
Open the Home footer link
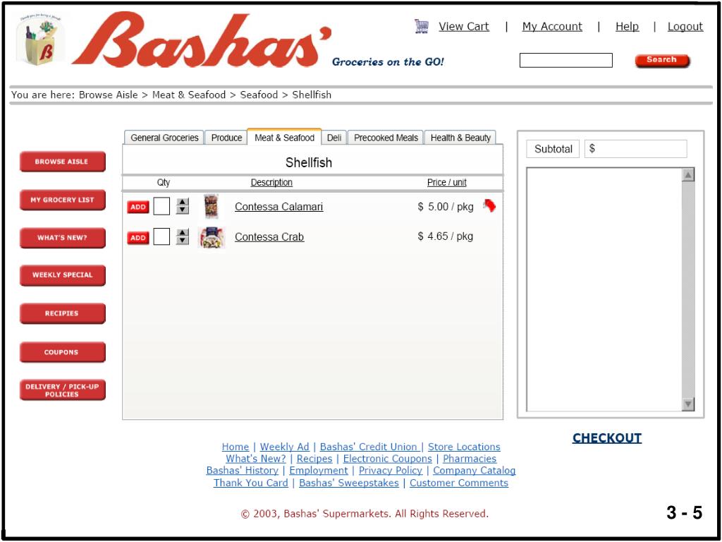click(235, 447)
